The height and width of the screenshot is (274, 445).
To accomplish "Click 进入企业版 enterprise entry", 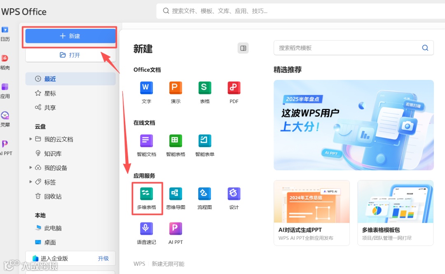I will pyautogui.click(x=54, y=258).
